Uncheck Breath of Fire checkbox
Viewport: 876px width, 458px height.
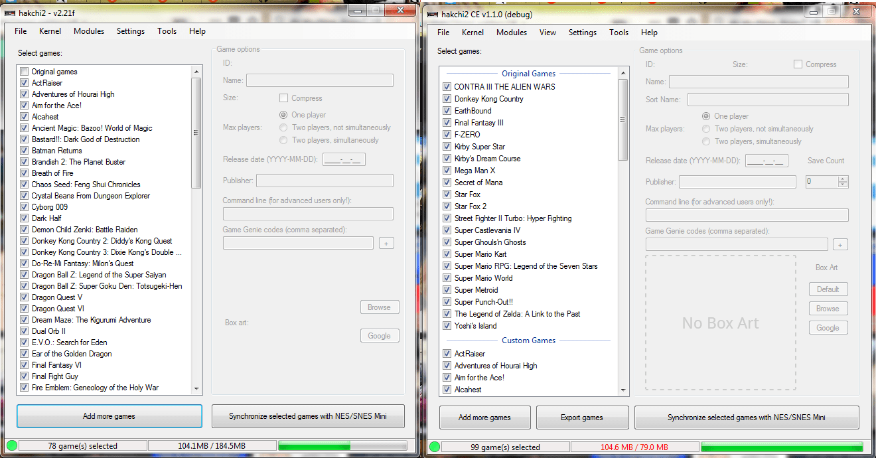tap(25, 173)
